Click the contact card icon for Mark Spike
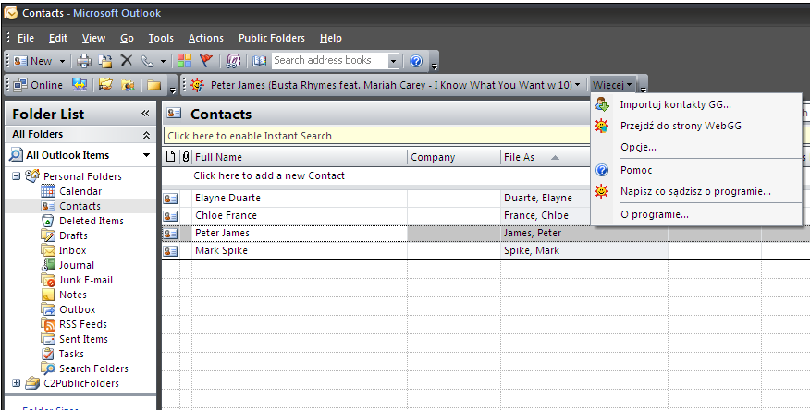Viewport: 810px width, 410px height. coord(170,250)
